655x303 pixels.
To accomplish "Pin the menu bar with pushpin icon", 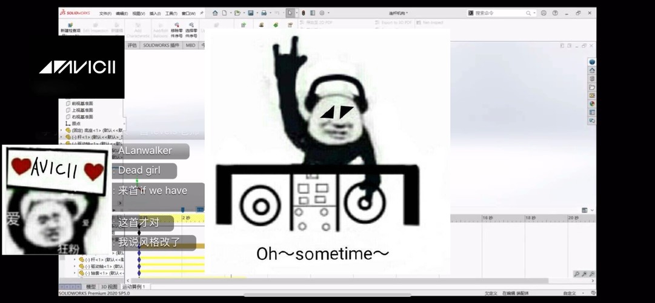I will point(202,13).
